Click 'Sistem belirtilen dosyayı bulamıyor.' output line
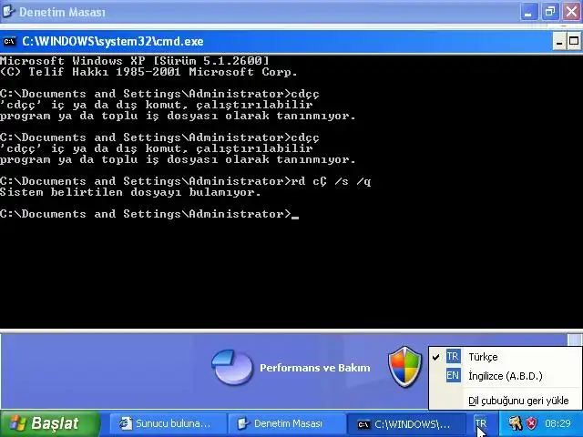 click(x=130, y=192)
